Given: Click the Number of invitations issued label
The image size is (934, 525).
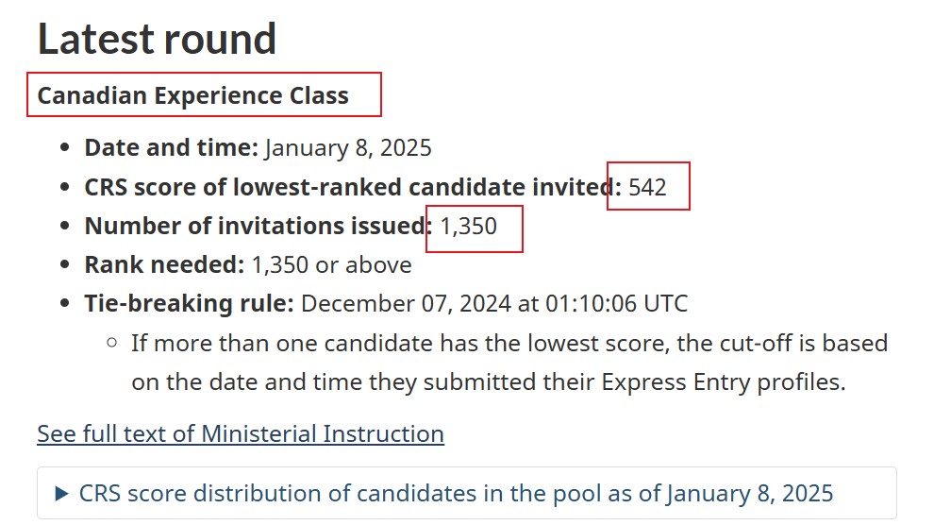Looking at the screenshot, I should click(x=259, y=226).
